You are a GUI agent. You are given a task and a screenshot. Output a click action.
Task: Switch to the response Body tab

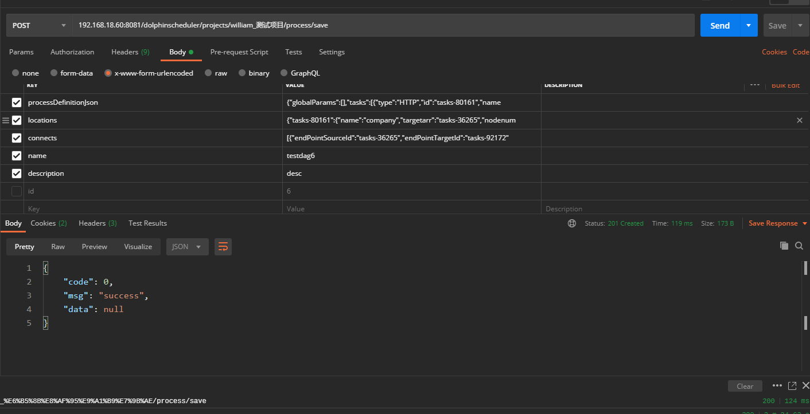13,223
